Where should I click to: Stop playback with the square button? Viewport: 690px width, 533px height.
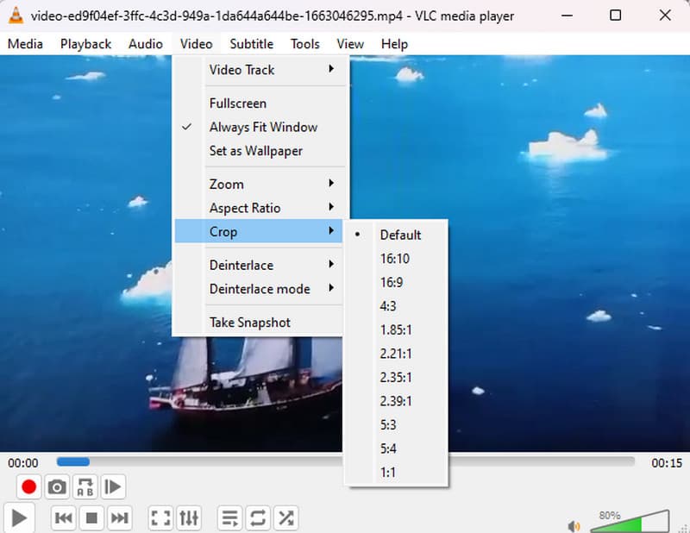coord(91,518)
